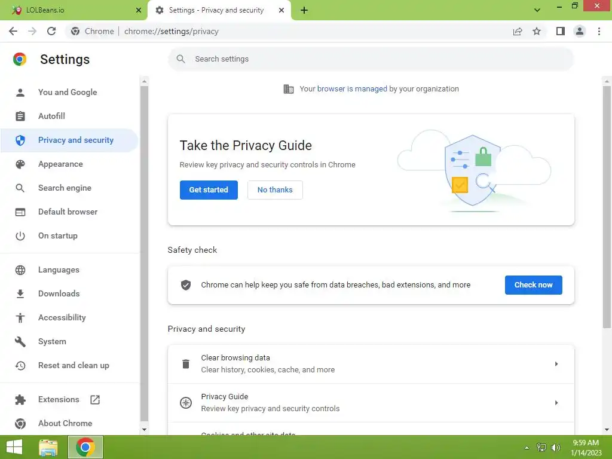612x459 pixels.
Task: Click the Languages globe icon
Action: [20, 270]
